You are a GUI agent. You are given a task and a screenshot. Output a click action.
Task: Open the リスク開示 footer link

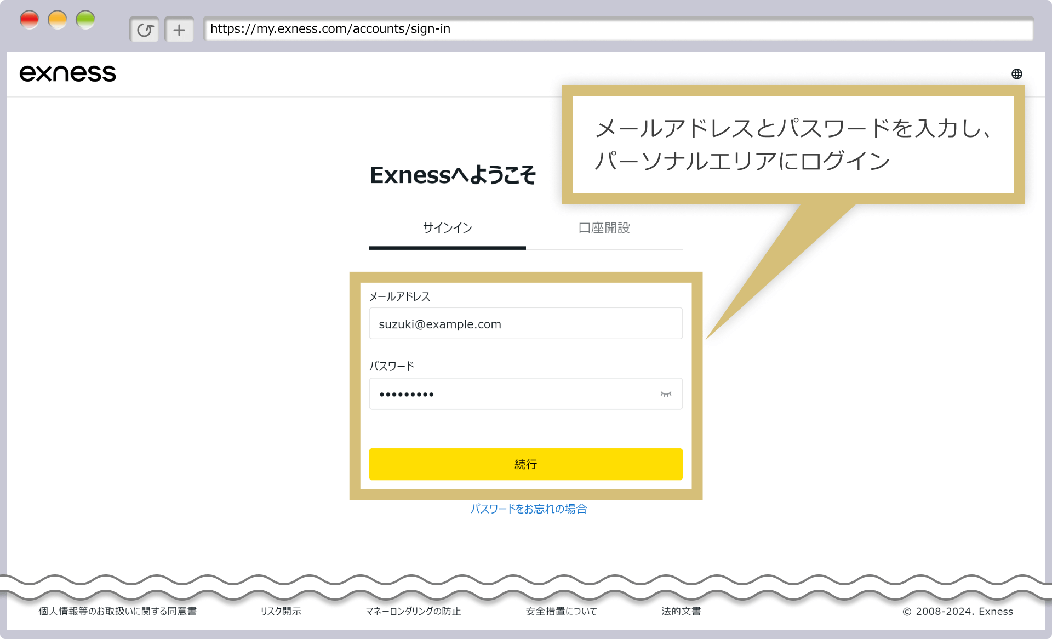click(x=281, y=611)
